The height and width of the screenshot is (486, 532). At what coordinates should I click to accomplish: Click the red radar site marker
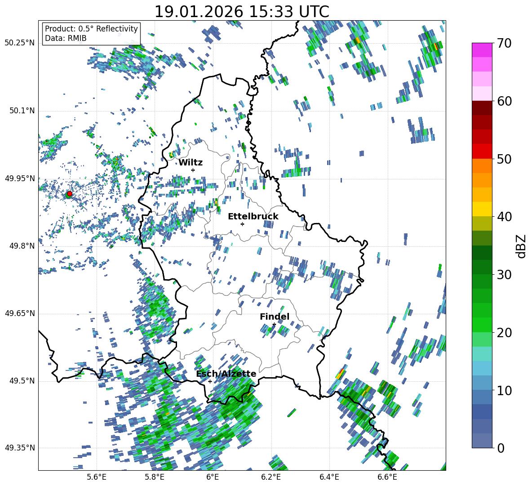[70, 194]
